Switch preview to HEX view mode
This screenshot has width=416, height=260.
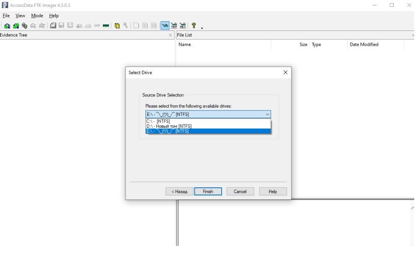point(183,25)
